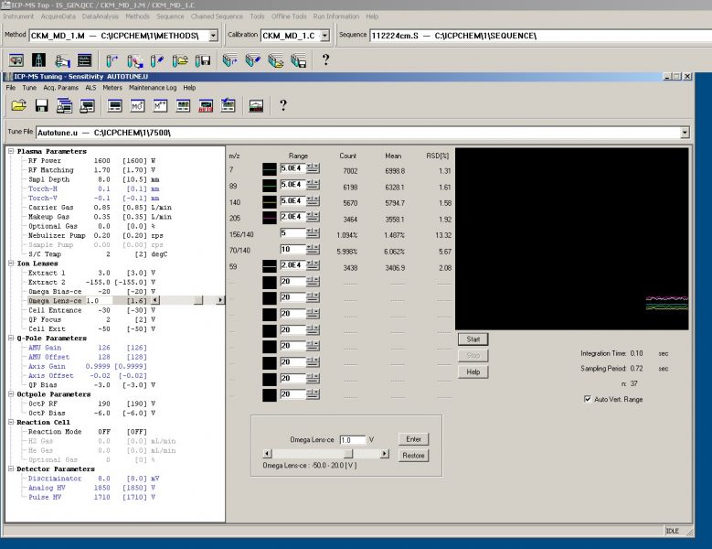
Task: Click the red AUTO autotune icon
Action: (206, 105)
